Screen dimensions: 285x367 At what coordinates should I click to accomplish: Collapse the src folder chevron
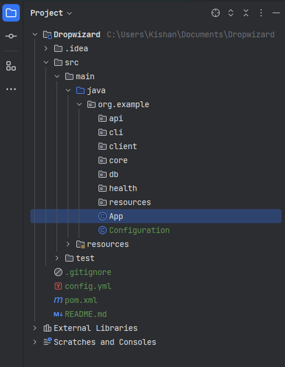[46, 62]
